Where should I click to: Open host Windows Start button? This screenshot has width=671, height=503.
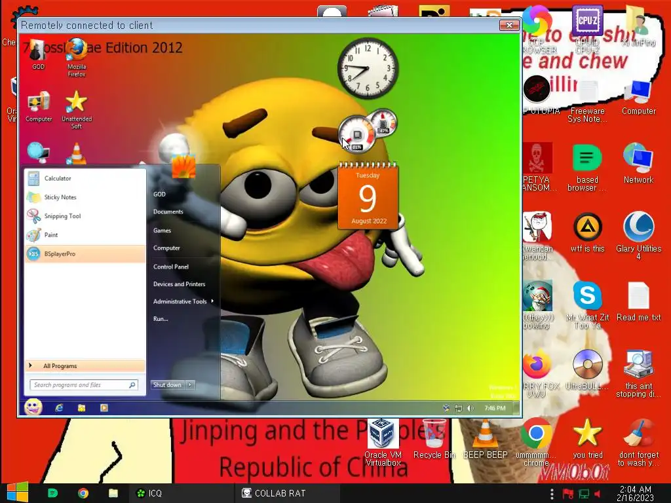pyautogui.click(x=17, y=493)
